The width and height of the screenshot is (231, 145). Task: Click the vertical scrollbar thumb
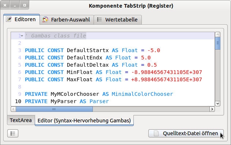click(217, 43)
